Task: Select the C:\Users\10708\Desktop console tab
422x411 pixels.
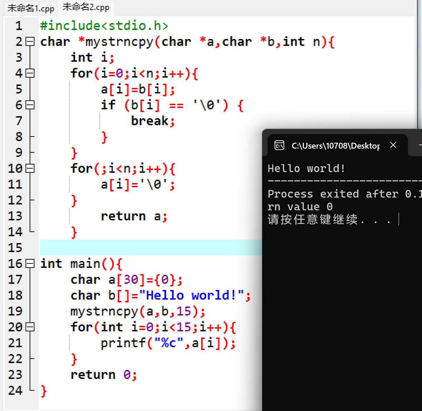Action: coord(338,146)
